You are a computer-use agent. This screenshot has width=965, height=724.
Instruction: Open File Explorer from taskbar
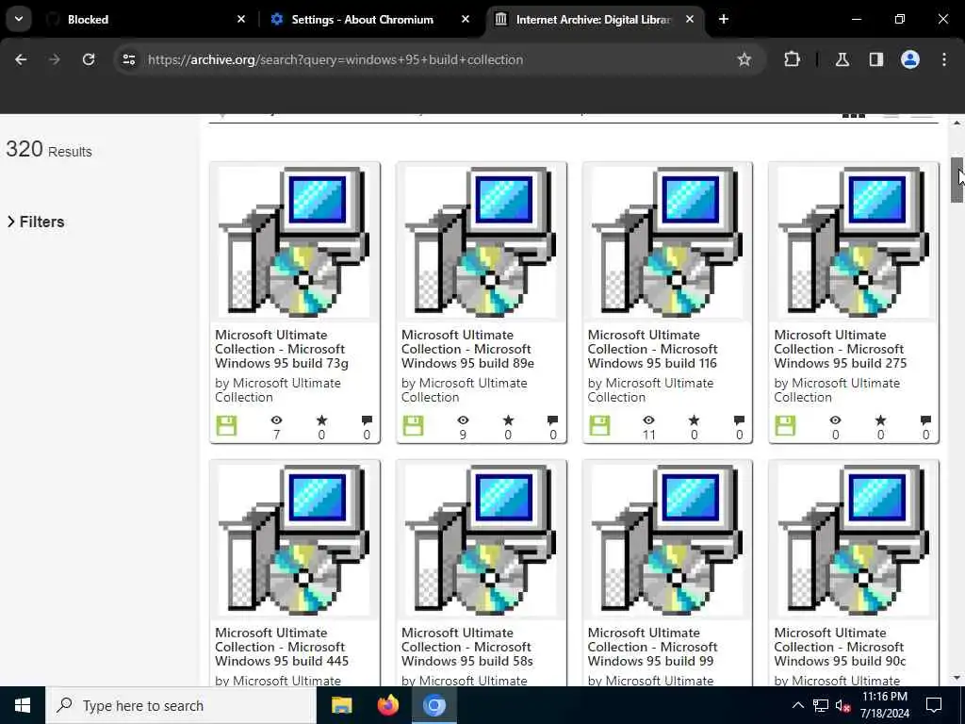click(341, 705)
